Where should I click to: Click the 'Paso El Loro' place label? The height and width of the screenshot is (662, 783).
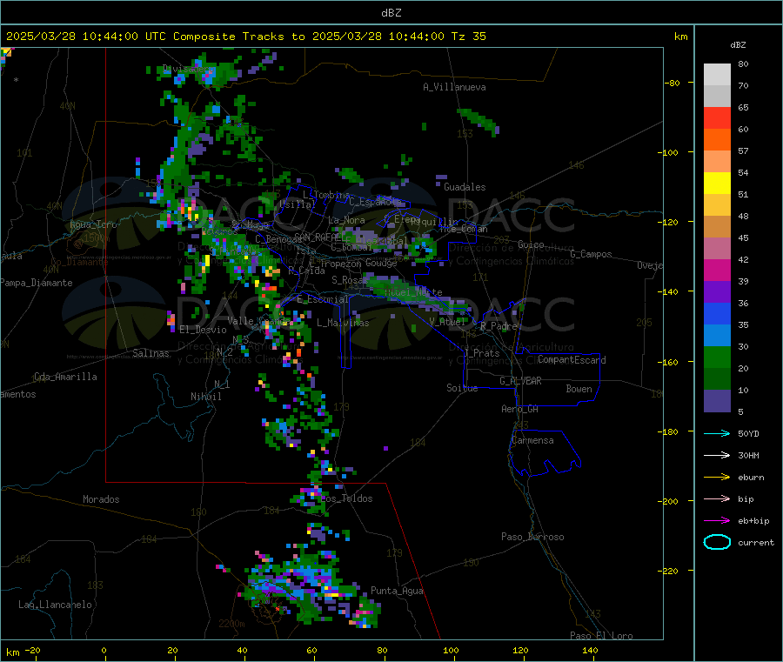pyautogui.click(x=601, y=636)
